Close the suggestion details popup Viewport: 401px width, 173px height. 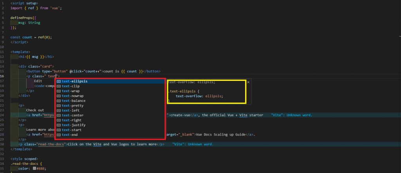tap(248, 82)
